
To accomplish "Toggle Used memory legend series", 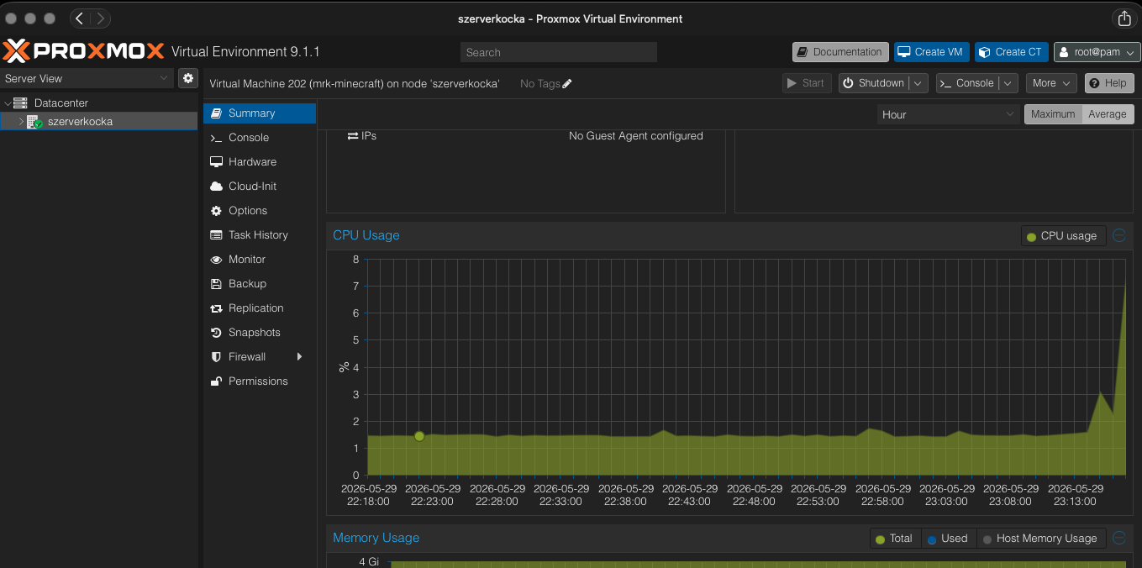I will pyautogui.click(x=949, y=539).
